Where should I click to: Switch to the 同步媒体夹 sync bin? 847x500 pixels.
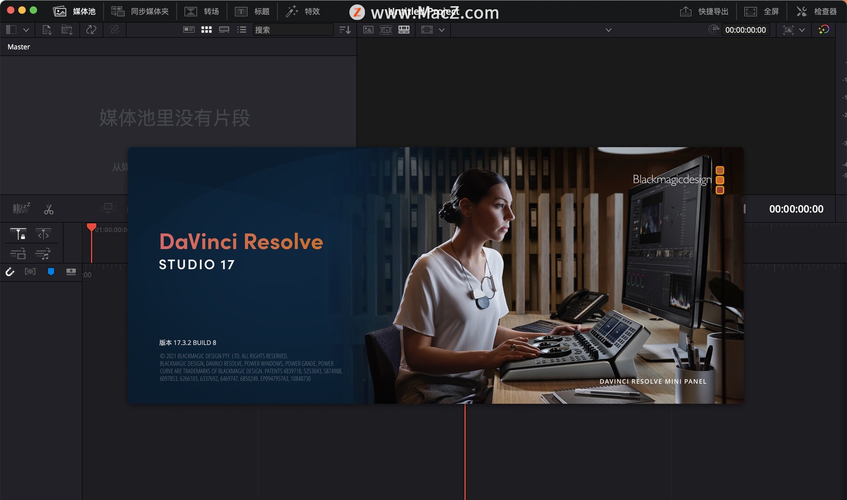[x=140, y=11]
